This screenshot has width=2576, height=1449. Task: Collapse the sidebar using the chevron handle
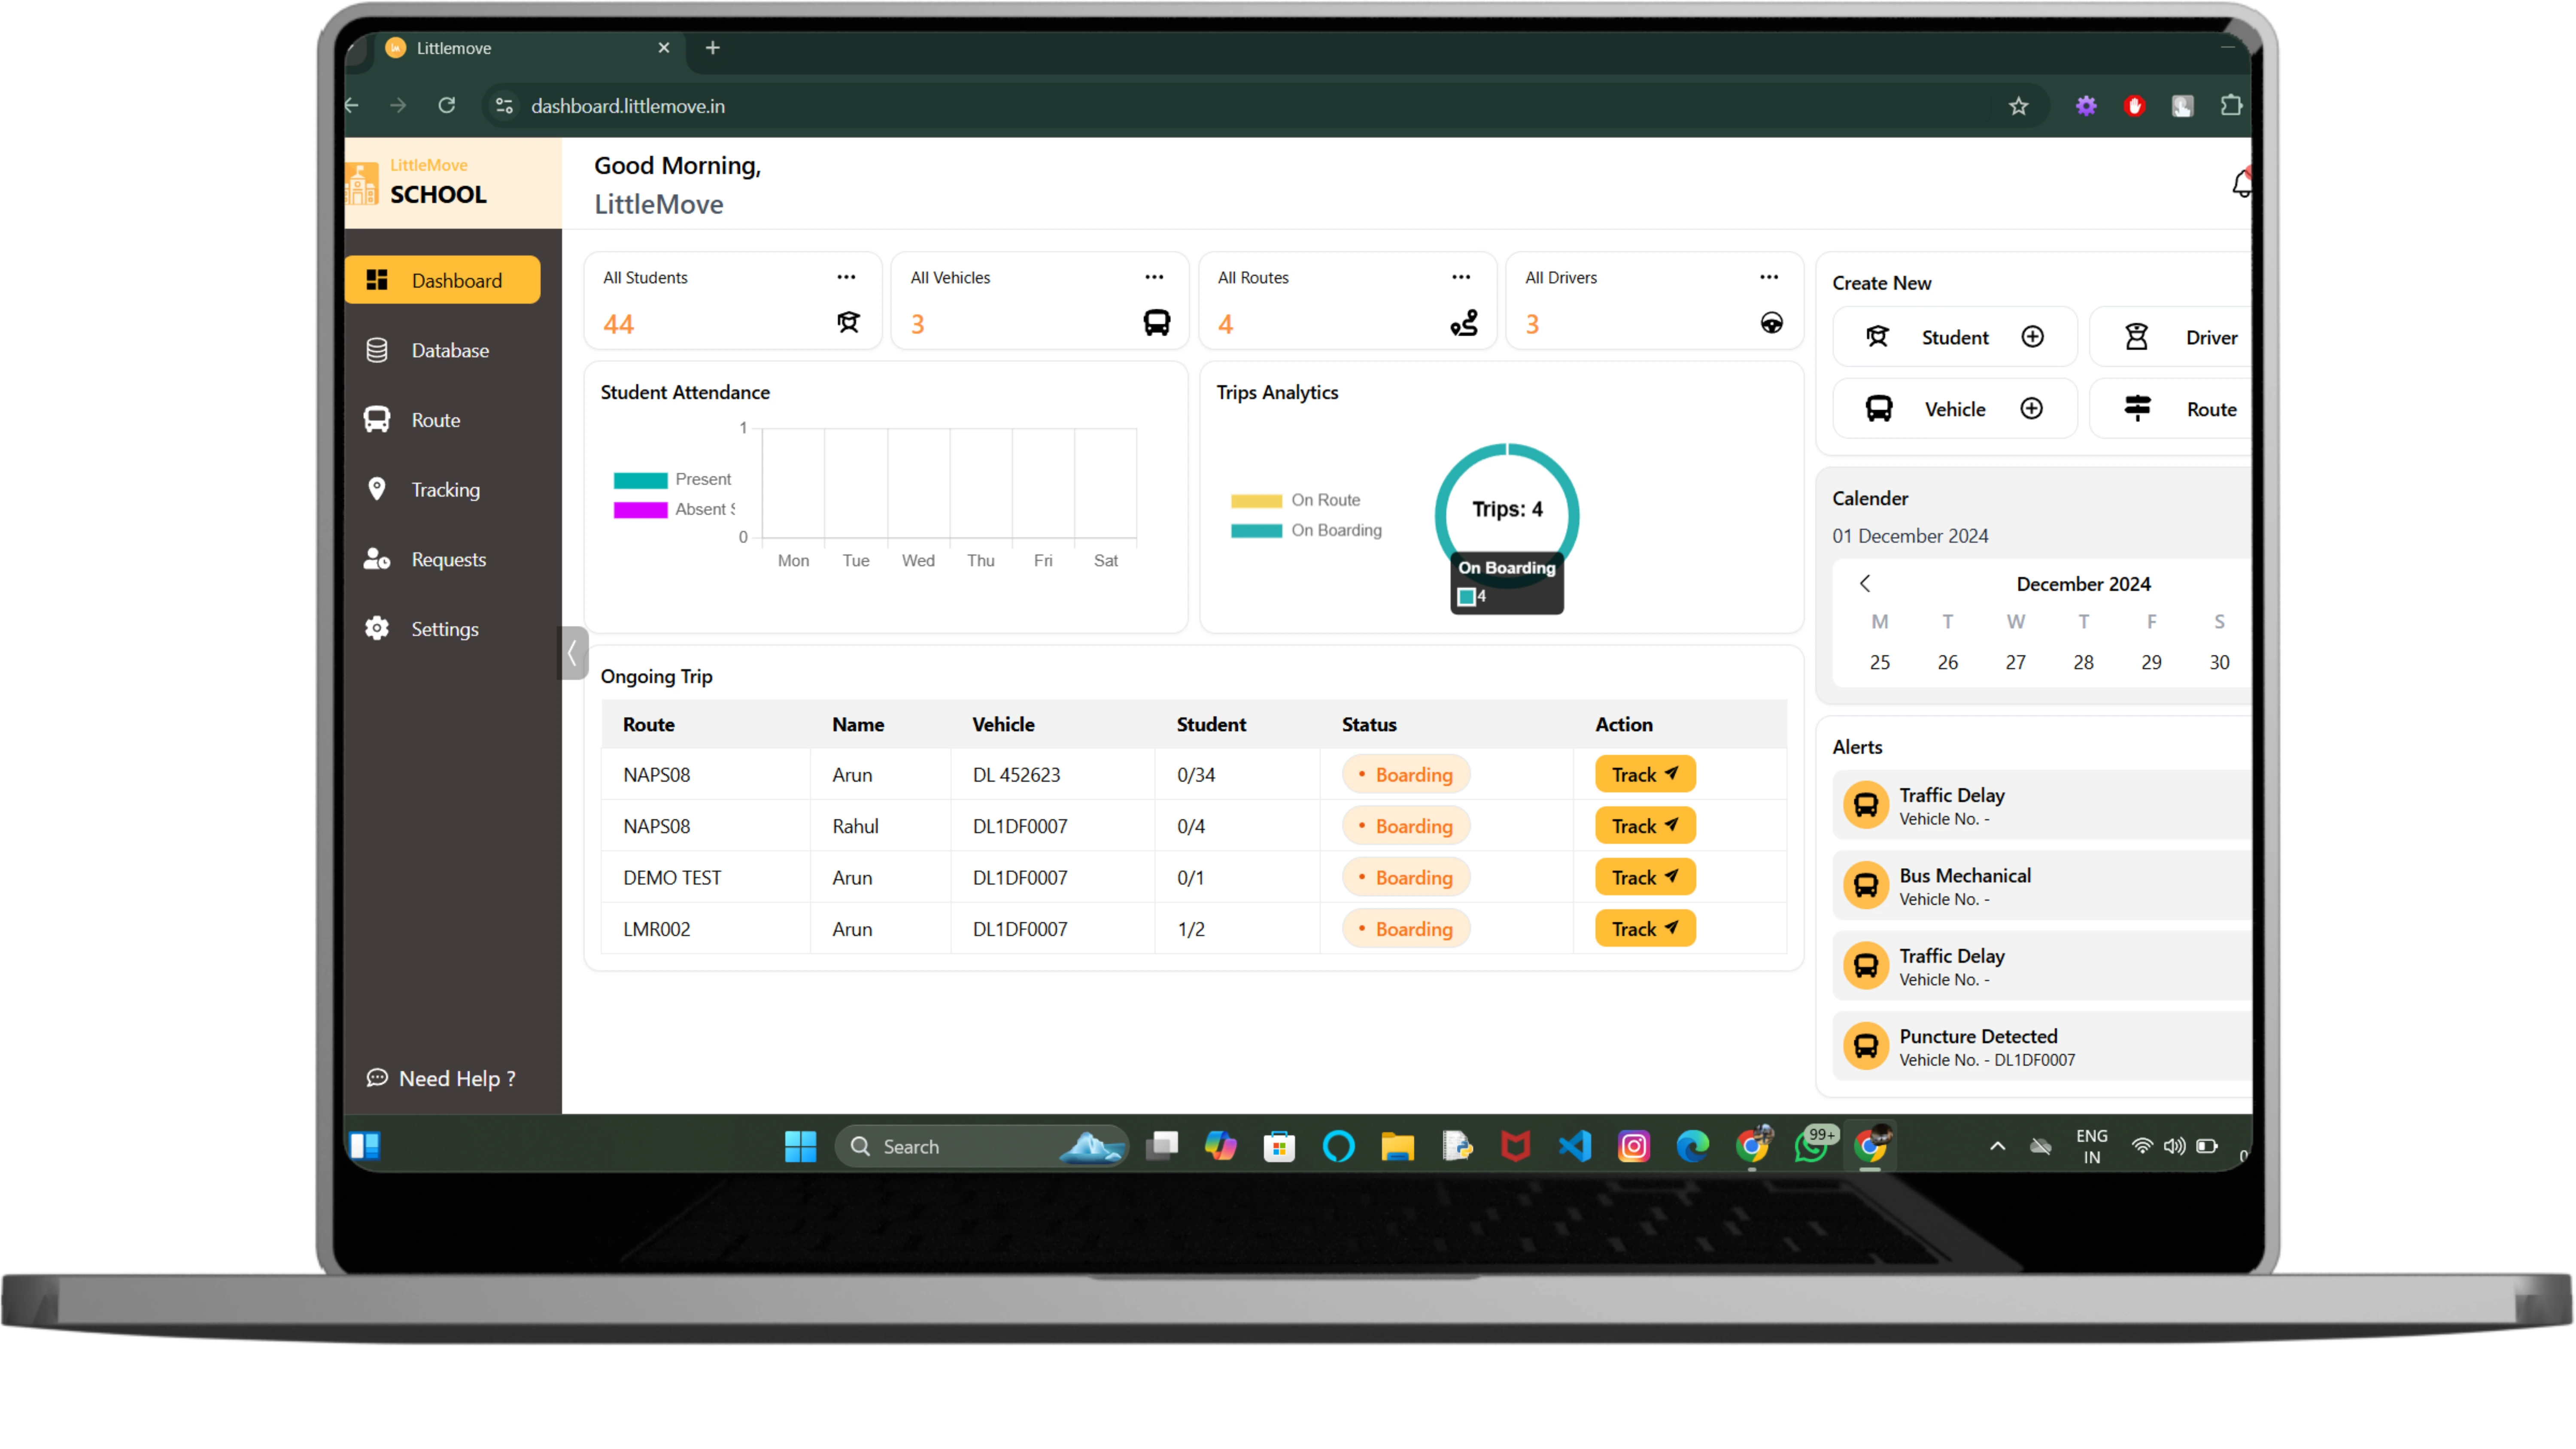(572, 653)
